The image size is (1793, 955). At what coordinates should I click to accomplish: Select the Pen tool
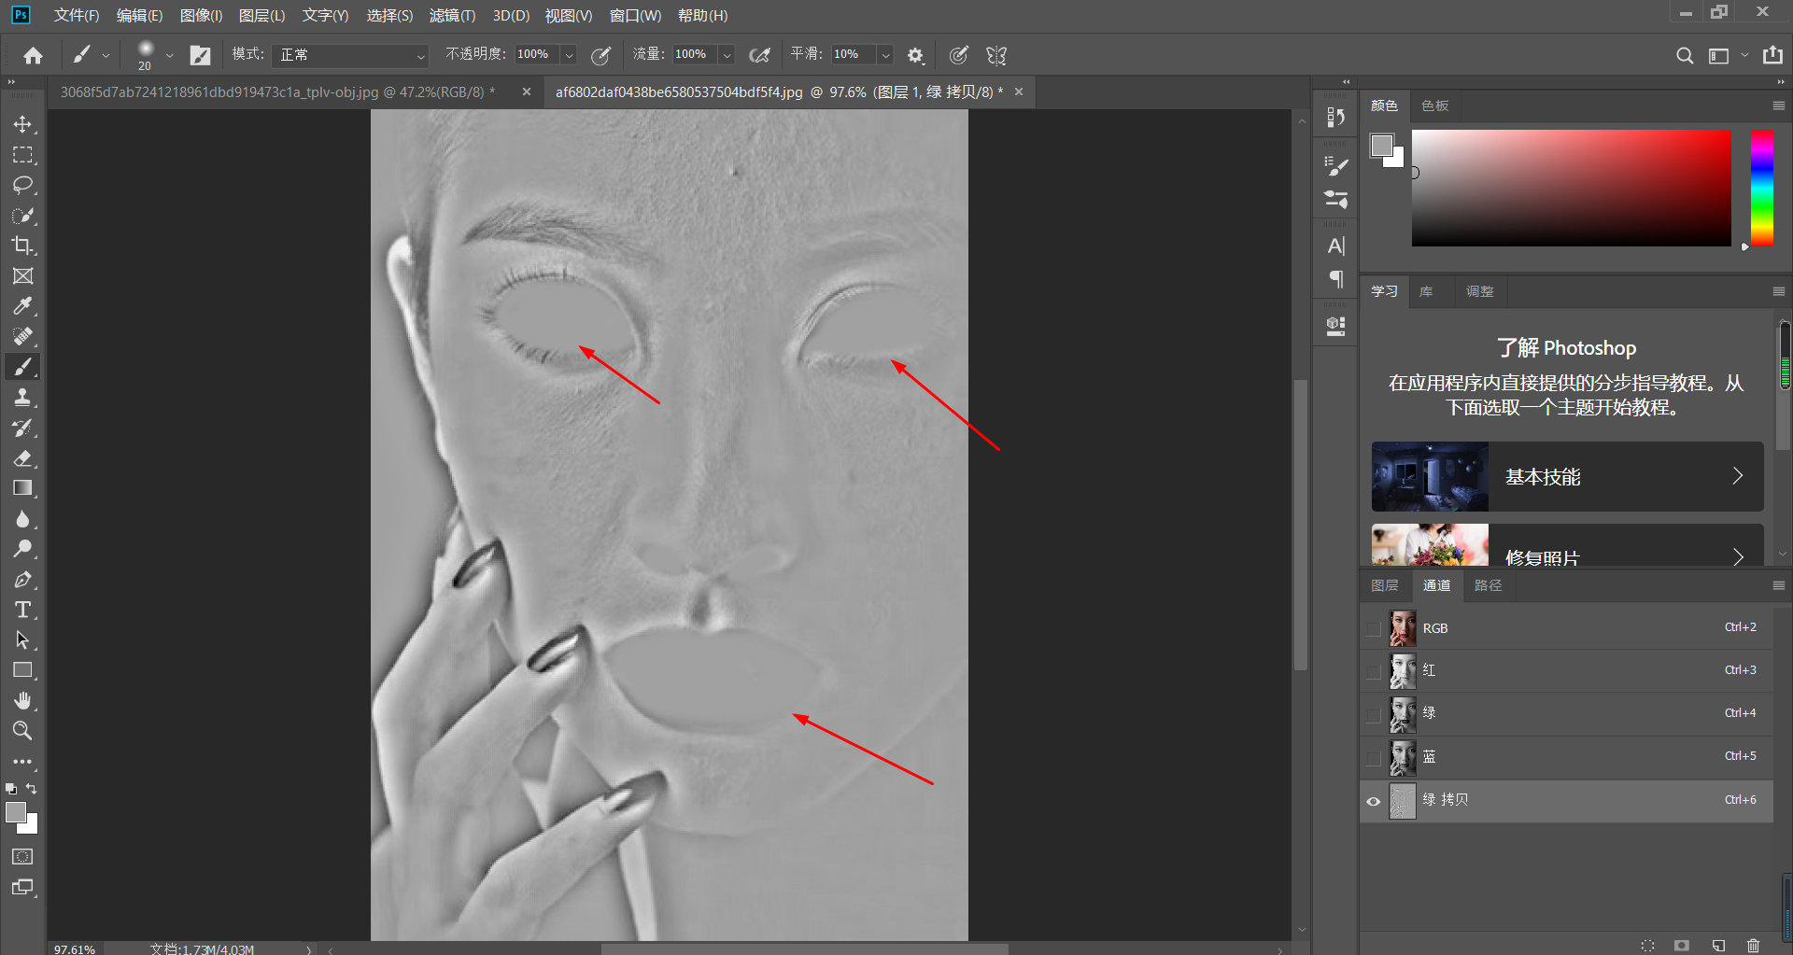[x=22, y=580]
